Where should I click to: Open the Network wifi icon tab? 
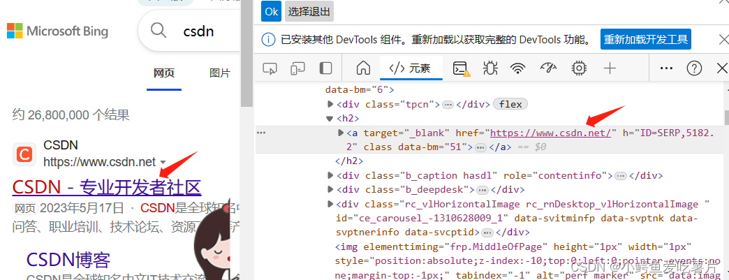(x=517, y=69)
